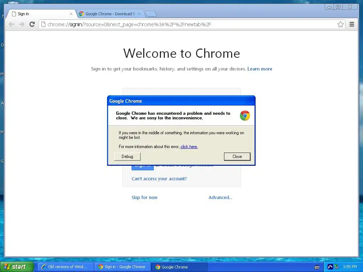The height and width of the screenshot is (272, 363).
Task: Bookmark this page with the star icon
Action: point(340,24)
